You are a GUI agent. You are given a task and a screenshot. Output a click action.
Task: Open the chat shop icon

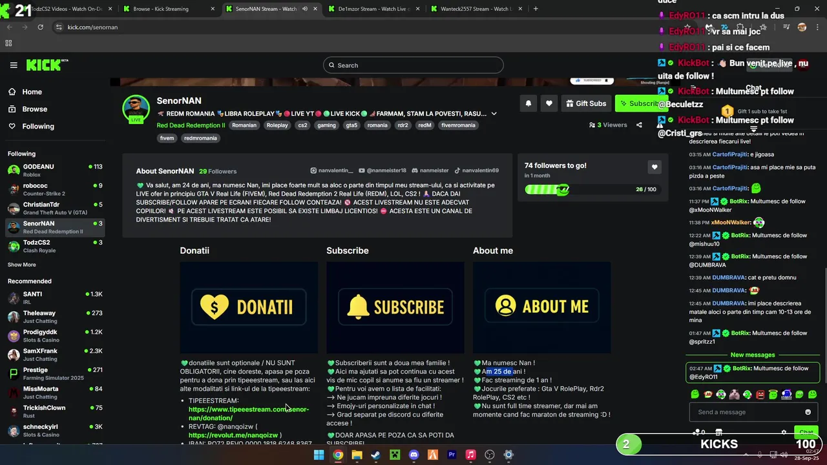click(x=718, y=432)
